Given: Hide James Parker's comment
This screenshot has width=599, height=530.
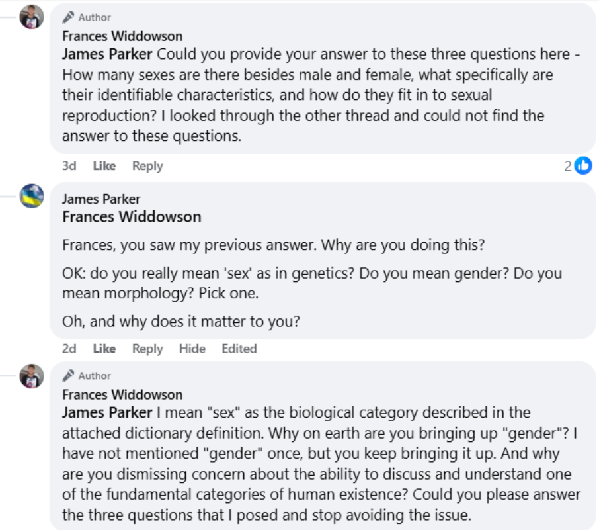Looking at the screenshot, I should (x=192, y=349).
